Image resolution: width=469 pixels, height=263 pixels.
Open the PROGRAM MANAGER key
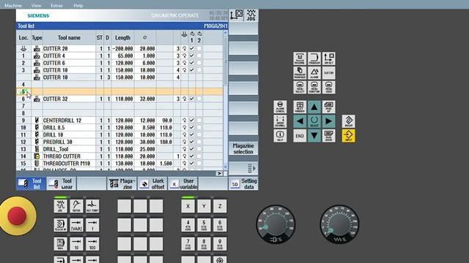click(300, 73)
